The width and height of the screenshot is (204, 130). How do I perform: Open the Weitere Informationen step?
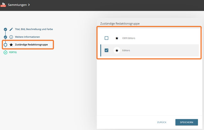27,37
